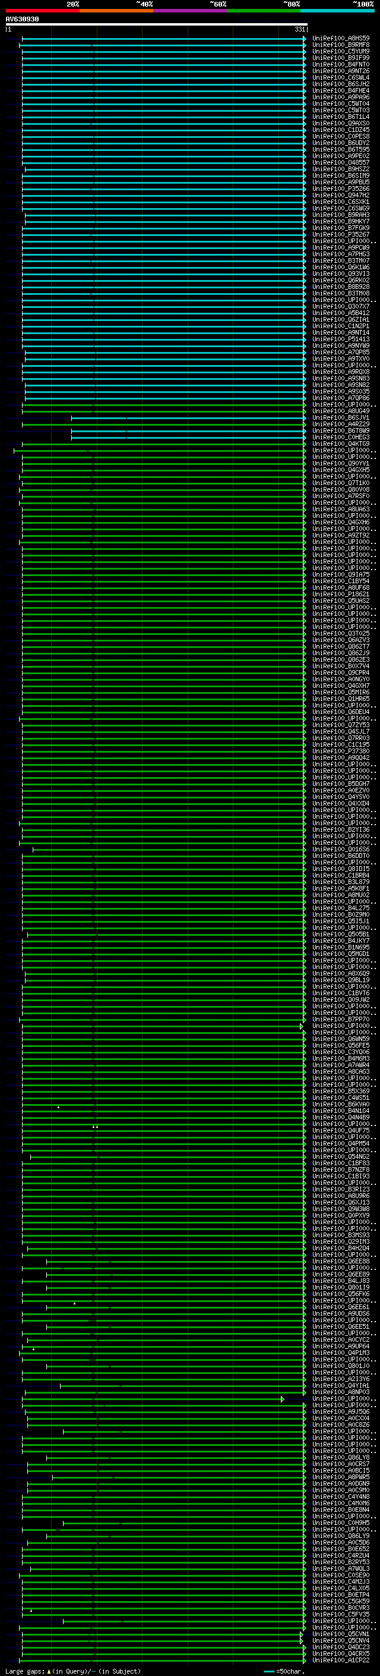The image size is (380, 1676).
Task: Click label UniRef100_Q4KTG9
Action: click(x=340, y=444)
